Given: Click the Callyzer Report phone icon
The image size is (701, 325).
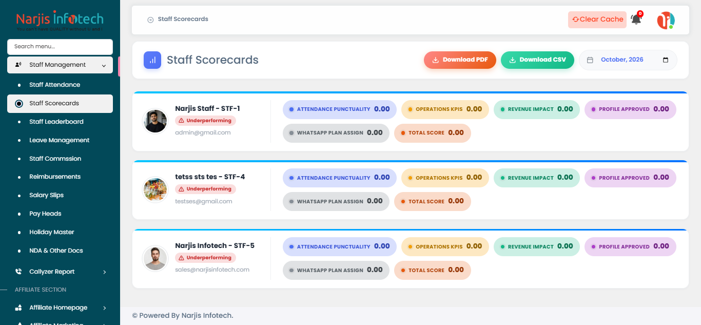Looking at the screenshot, I should [x=18, y=272].
